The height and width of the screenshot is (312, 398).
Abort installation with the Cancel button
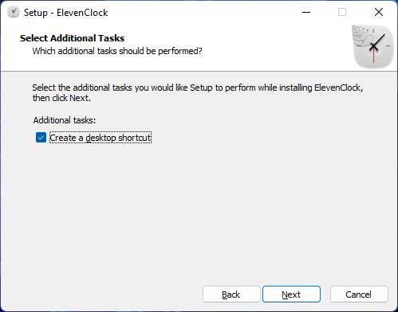[359, 294]
